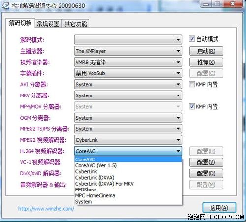Click the 启动(R) button

click(206, 51)
